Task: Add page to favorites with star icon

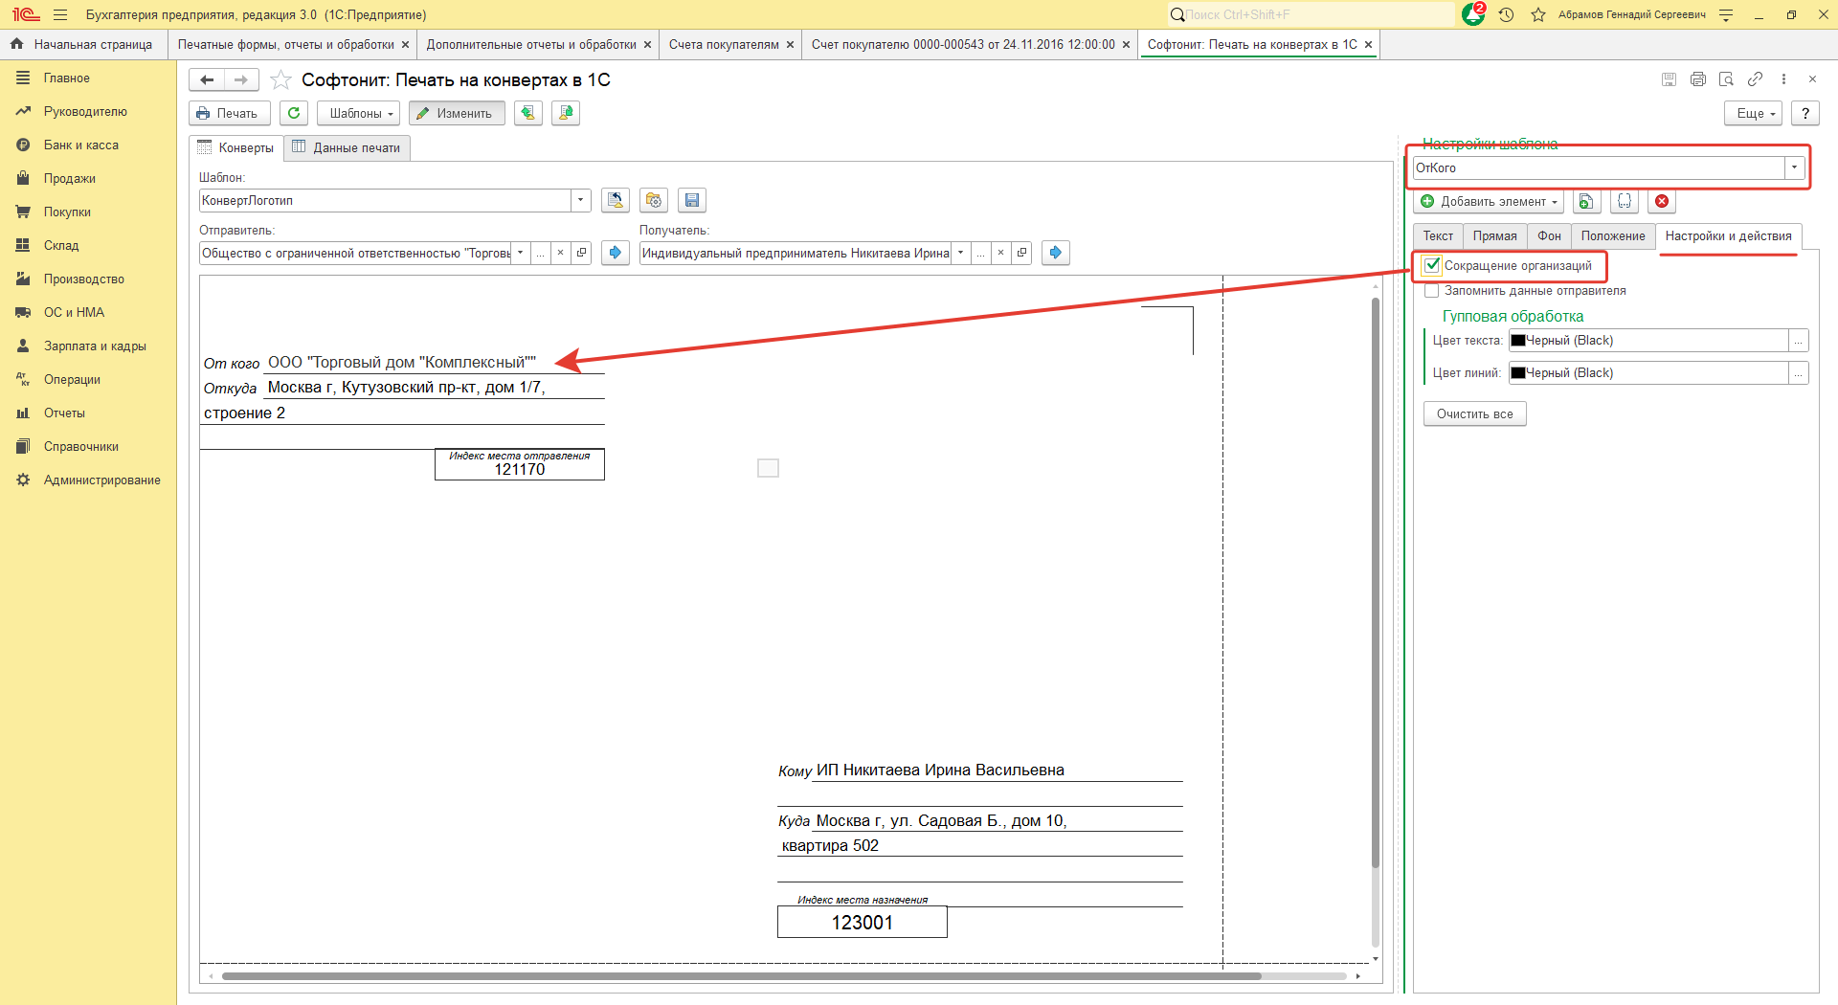Action: (x=280, y=80)
